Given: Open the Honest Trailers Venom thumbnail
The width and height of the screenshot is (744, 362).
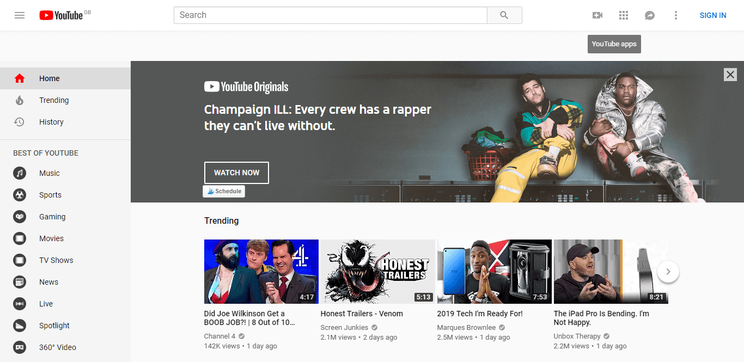Looking at the screenshot, I should point(378,272).
